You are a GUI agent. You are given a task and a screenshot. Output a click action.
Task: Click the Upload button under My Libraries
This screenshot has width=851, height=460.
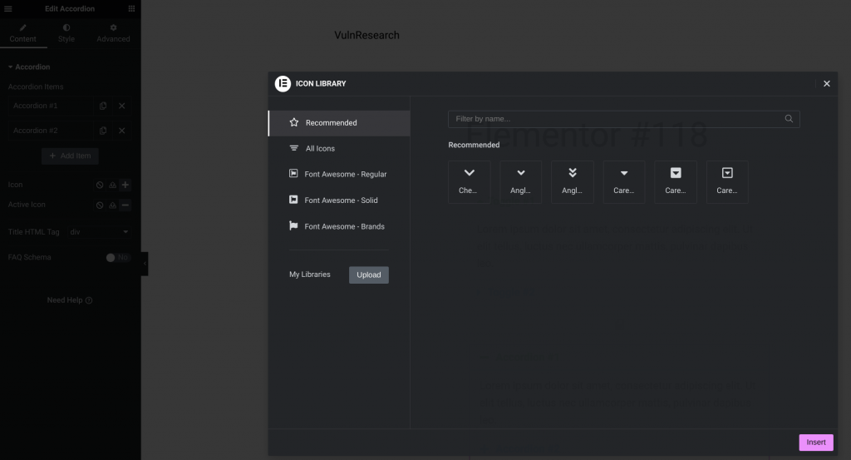pyautogui.click(x=368, y=275)
